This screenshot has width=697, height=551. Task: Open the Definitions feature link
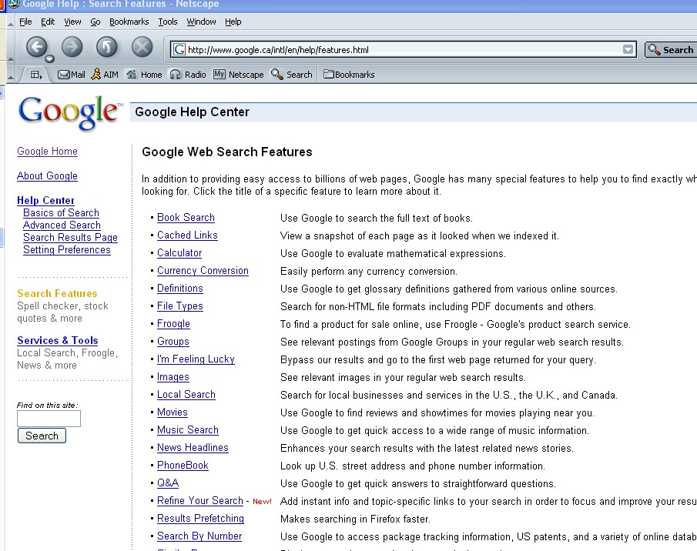[180, 289]
